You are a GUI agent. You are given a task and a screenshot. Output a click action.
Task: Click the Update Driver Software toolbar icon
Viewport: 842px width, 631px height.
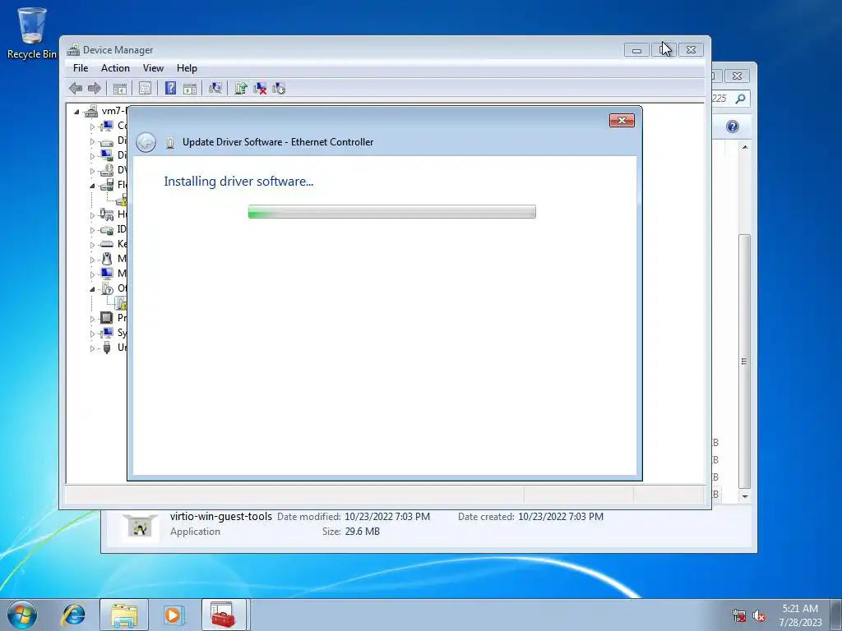click(241, 89)
